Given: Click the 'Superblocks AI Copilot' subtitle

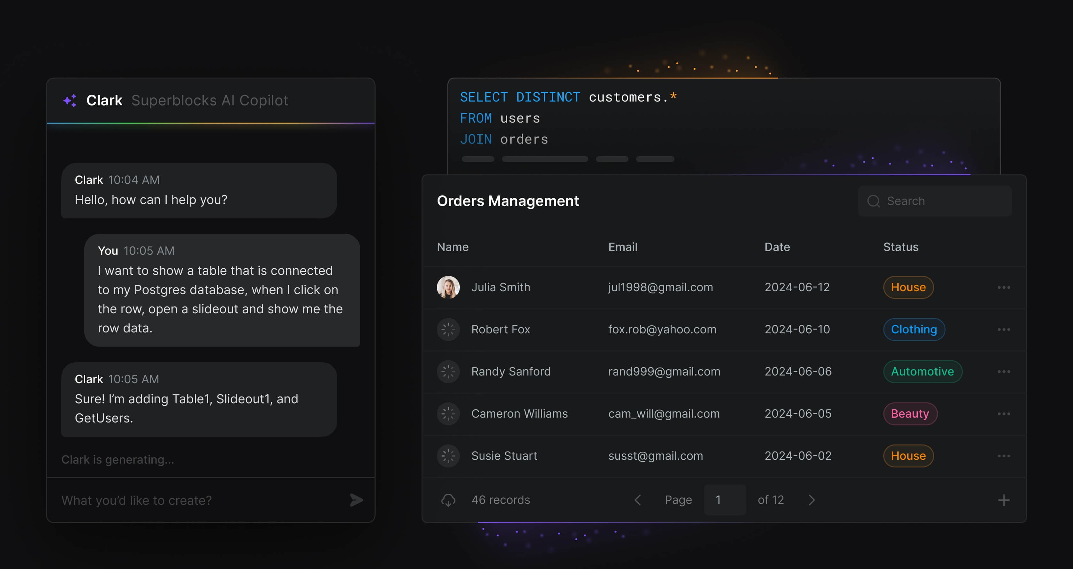Looking at the screenshot, I should pyautogui.click(x=210, y=100).
